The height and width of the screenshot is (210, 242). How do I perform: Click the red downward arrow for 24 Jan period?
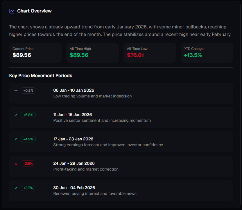pos(16,163)
